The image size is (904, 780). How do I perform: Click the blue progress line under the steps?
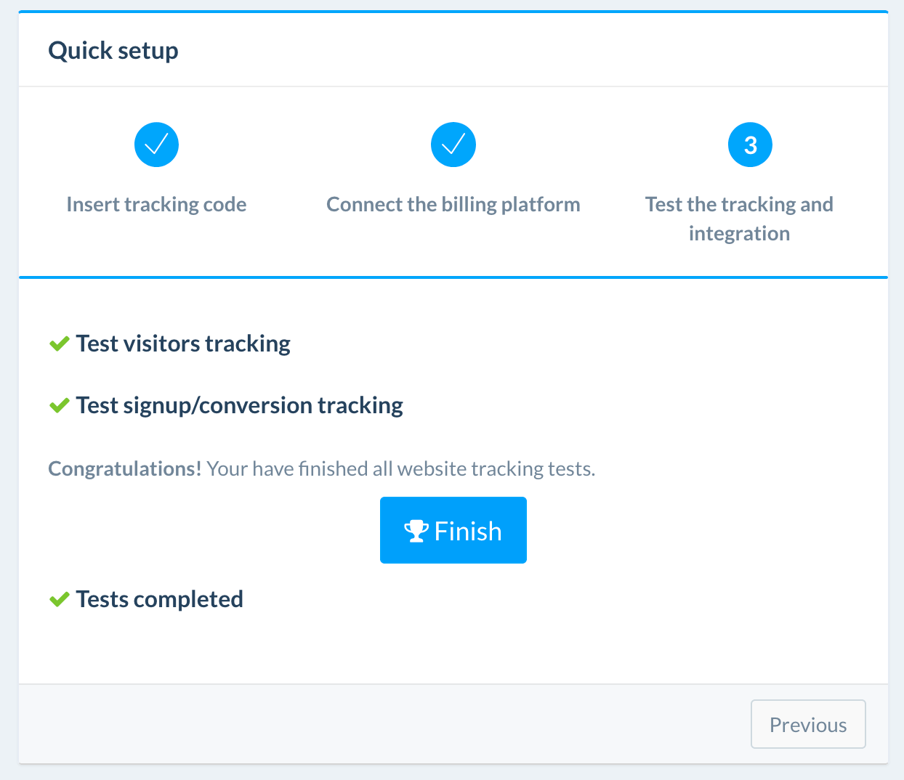pyautogui.click(x=453, y=277)
